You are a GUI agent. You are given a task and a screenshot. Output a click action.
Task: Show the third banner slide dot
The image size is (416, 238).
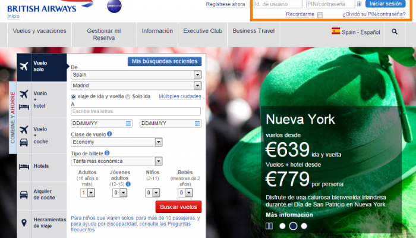coord(304,226)
